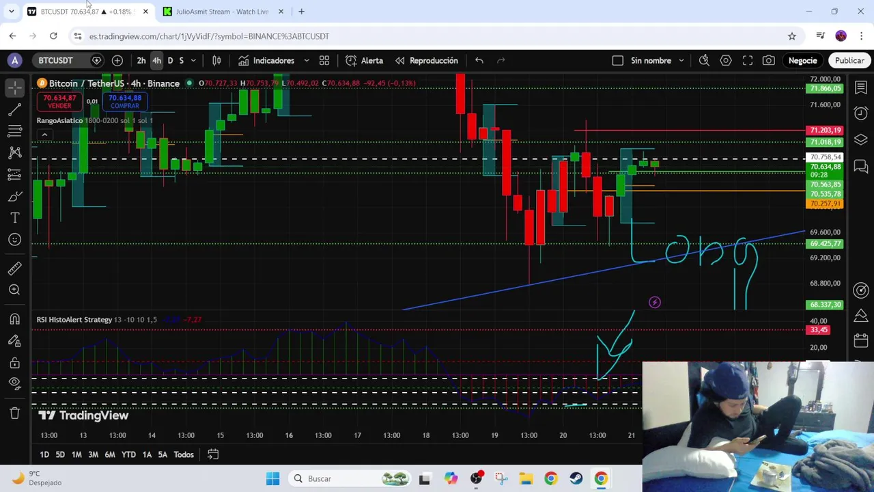
Task: Collapse the indicator legend chevron
Action: [44, 135]
